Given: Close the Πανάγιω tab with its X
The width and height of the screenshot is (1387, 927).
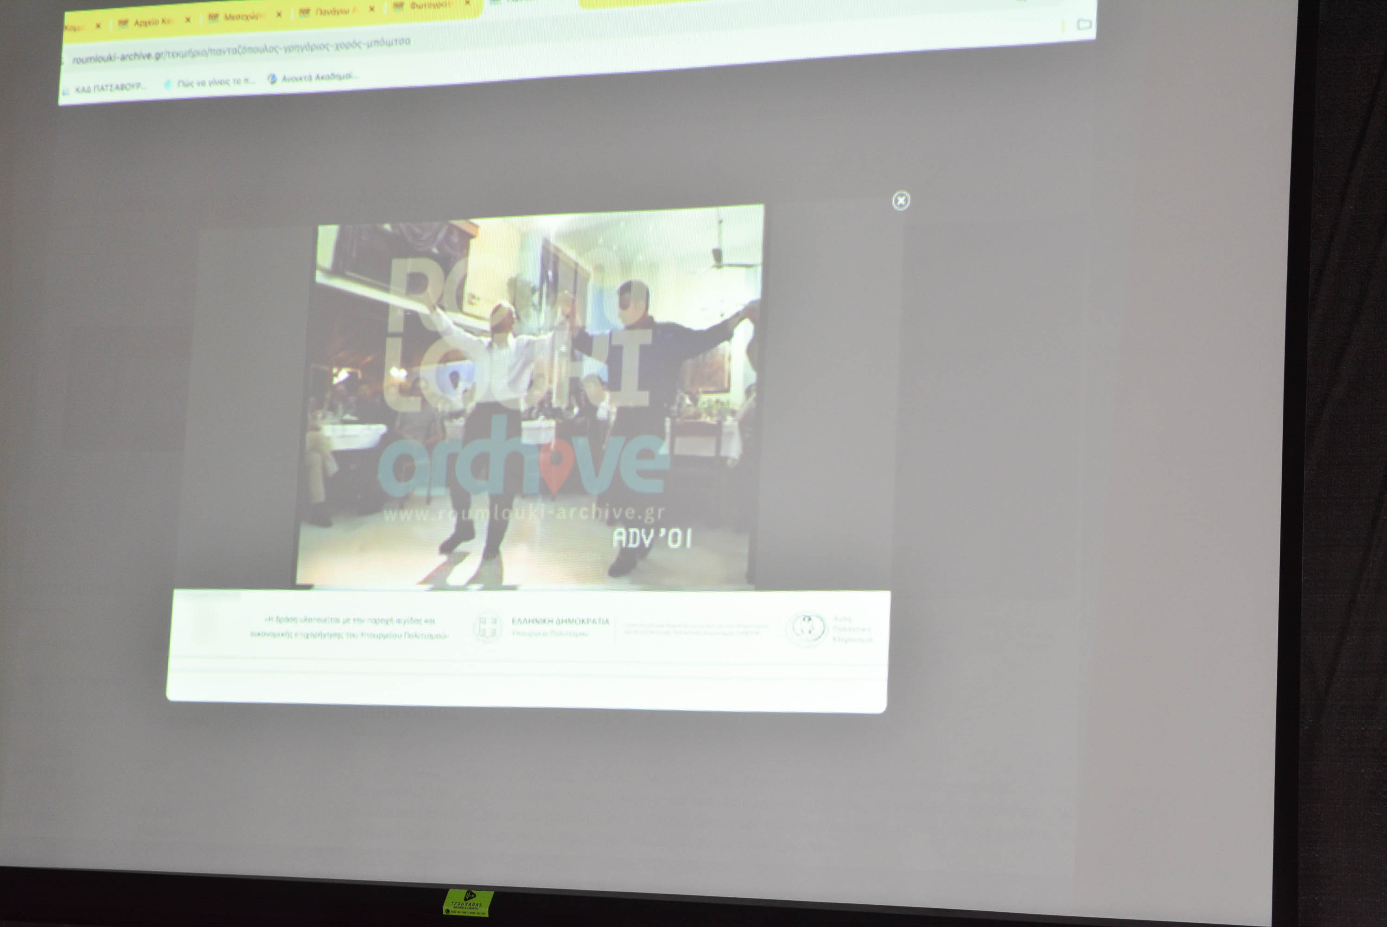Looking at the screenshot, I should click(371, 9).
